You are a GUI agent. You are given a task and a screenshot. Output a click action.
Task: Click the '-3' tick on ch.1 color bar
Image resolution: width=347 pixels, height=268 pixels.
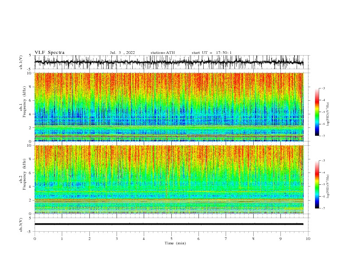pos(323,88)
